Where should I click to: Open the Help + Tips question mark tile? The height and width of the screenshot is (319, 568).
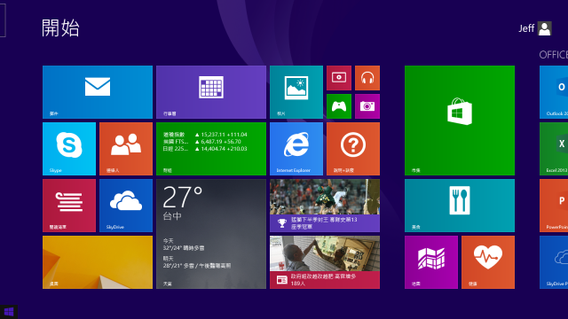click(x=353, y=149)
